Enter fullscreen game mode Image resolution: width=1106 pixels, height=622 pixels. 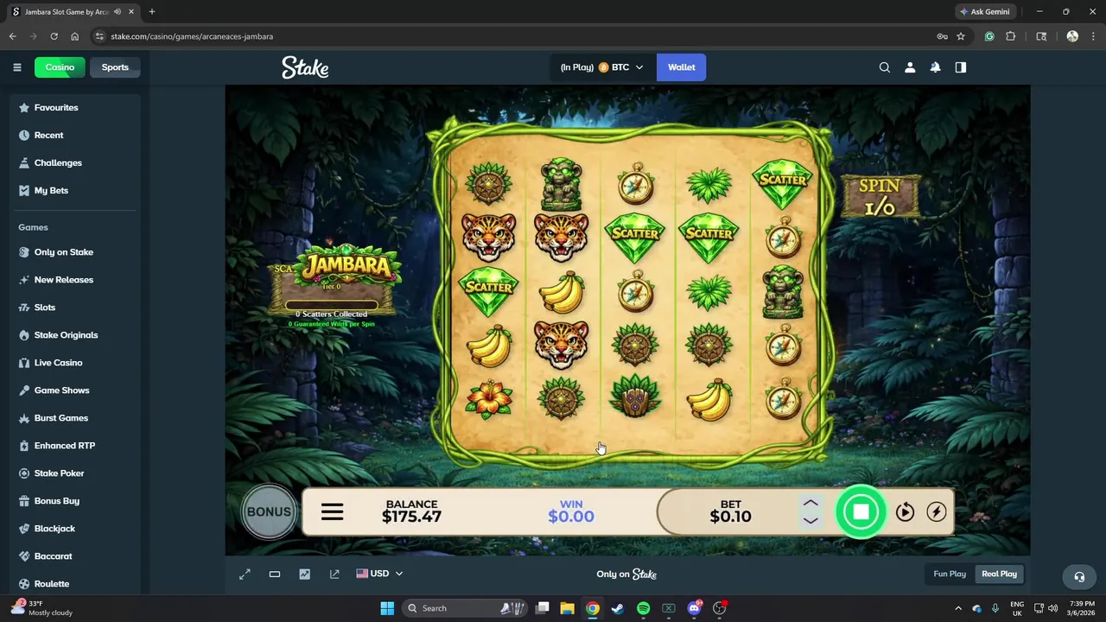[x=245, y=574]
